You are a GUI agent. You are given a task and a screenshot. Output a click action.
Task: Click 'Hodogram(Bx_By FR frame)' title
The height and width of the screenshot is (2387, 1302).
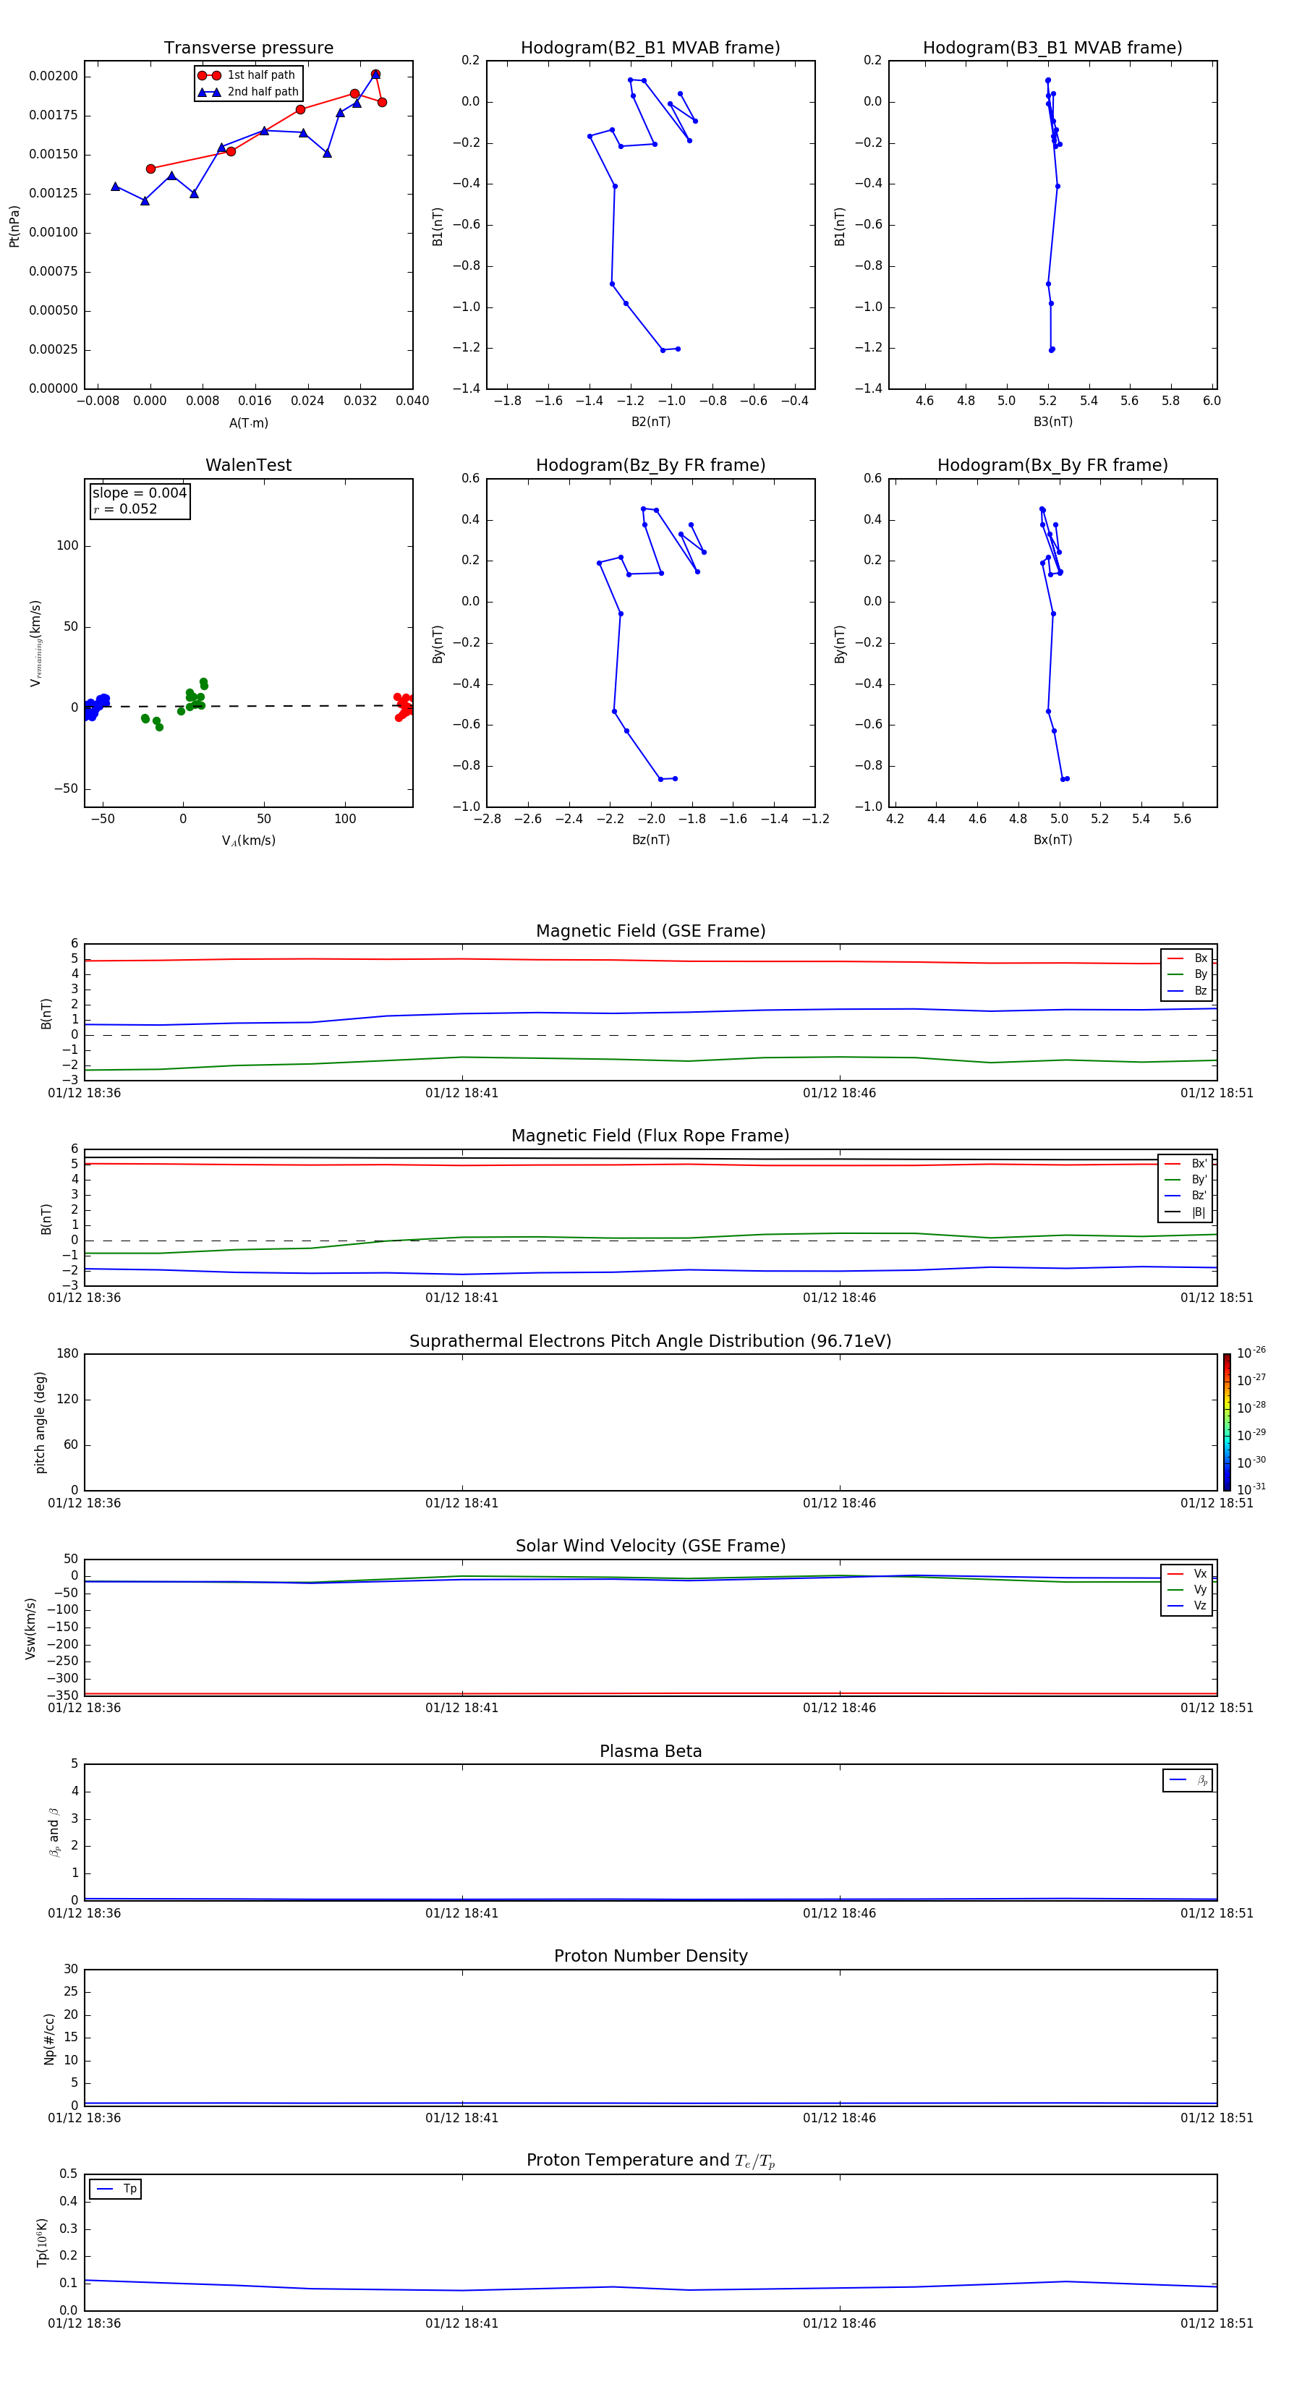(1052, 465)
